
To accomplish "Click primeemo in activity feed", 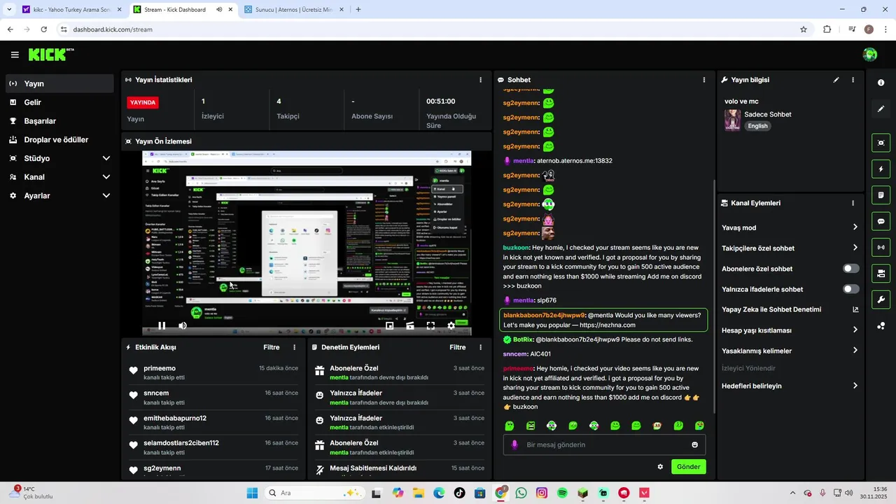I will click(x=160, y=368).
